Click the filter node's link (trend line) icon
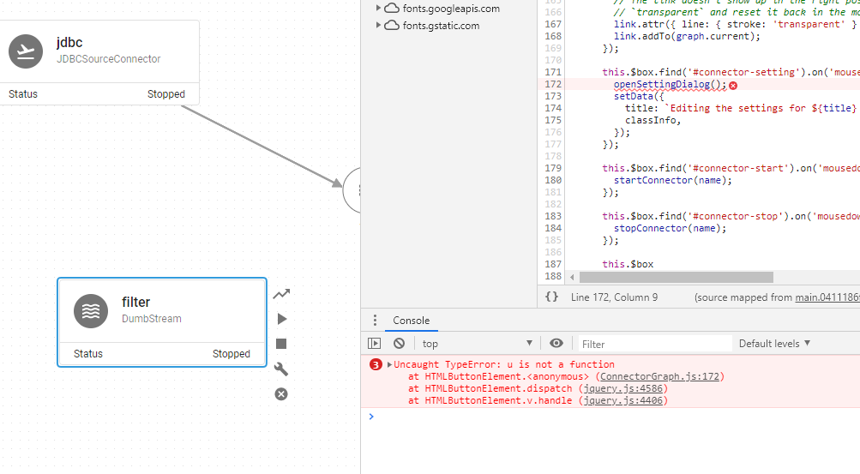This screenshot has width=860, height=474. pyautogui.click(x=281, y=294)
